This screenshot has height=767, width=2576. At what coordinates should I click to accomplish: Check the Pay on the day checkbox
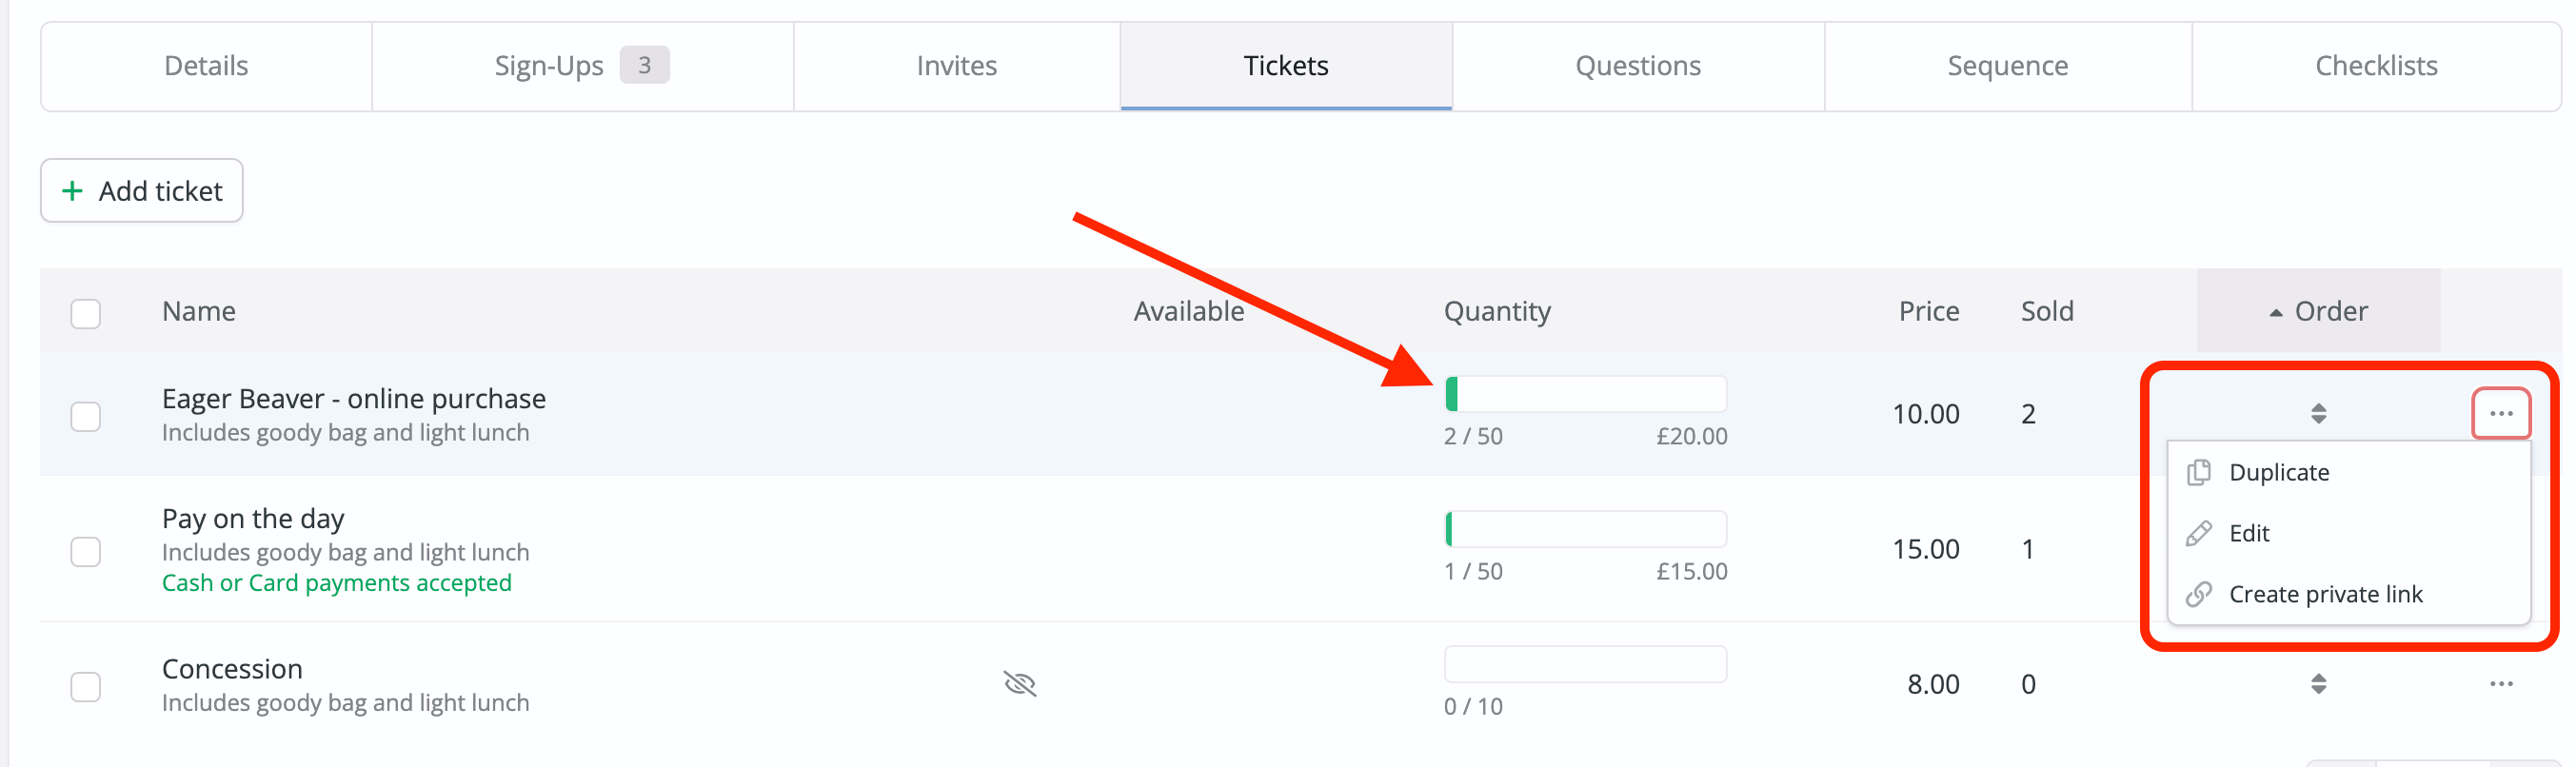[86, 551]
